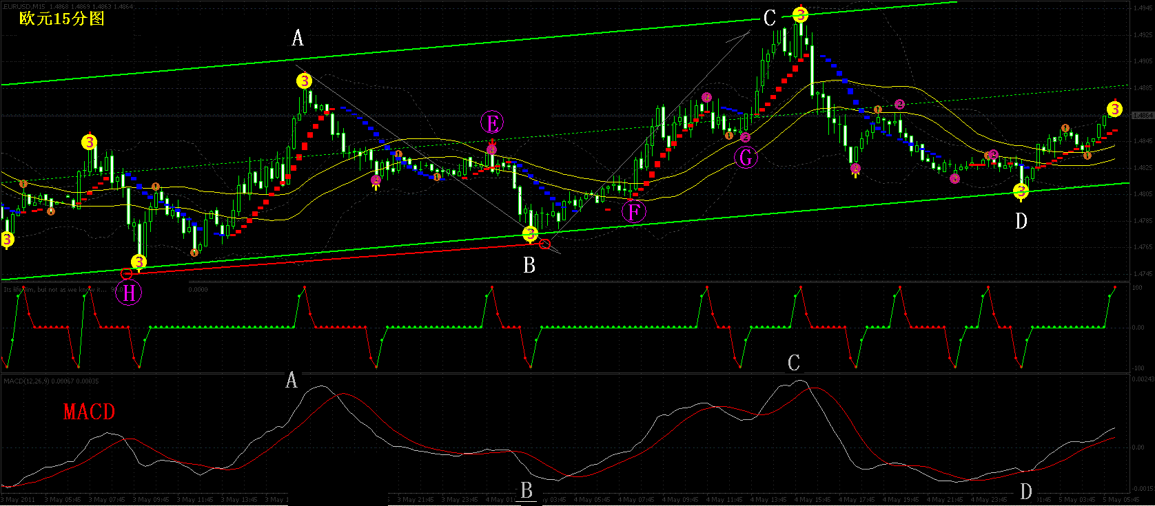Screen dimensions: 1155x506
Task: Click the 1.4745 price axis label
Action: (1143, 274)
